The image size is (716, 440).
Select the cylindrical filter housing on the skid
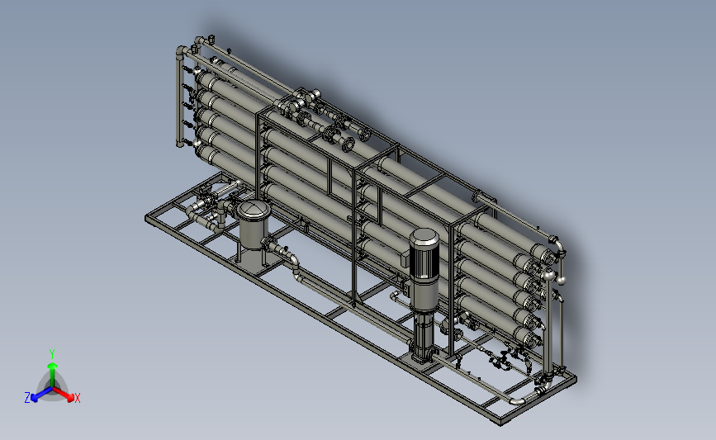click(254, 224)
